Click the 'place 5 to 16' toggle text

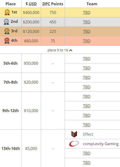pyautogui.click(x=58, y=50)
